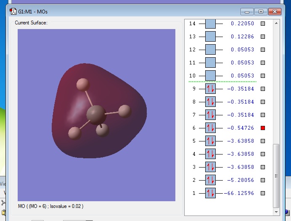
Task: Select the paired-electron box of orbital 5
Action: 210,141
